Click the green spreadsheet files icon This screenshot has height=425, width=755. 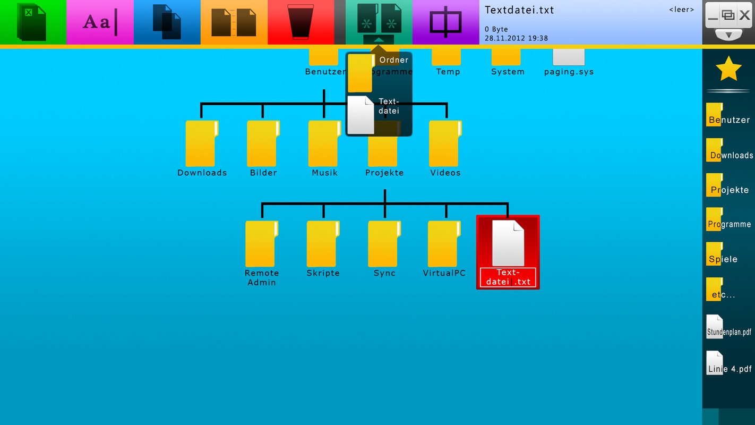(x=32, y=22)
